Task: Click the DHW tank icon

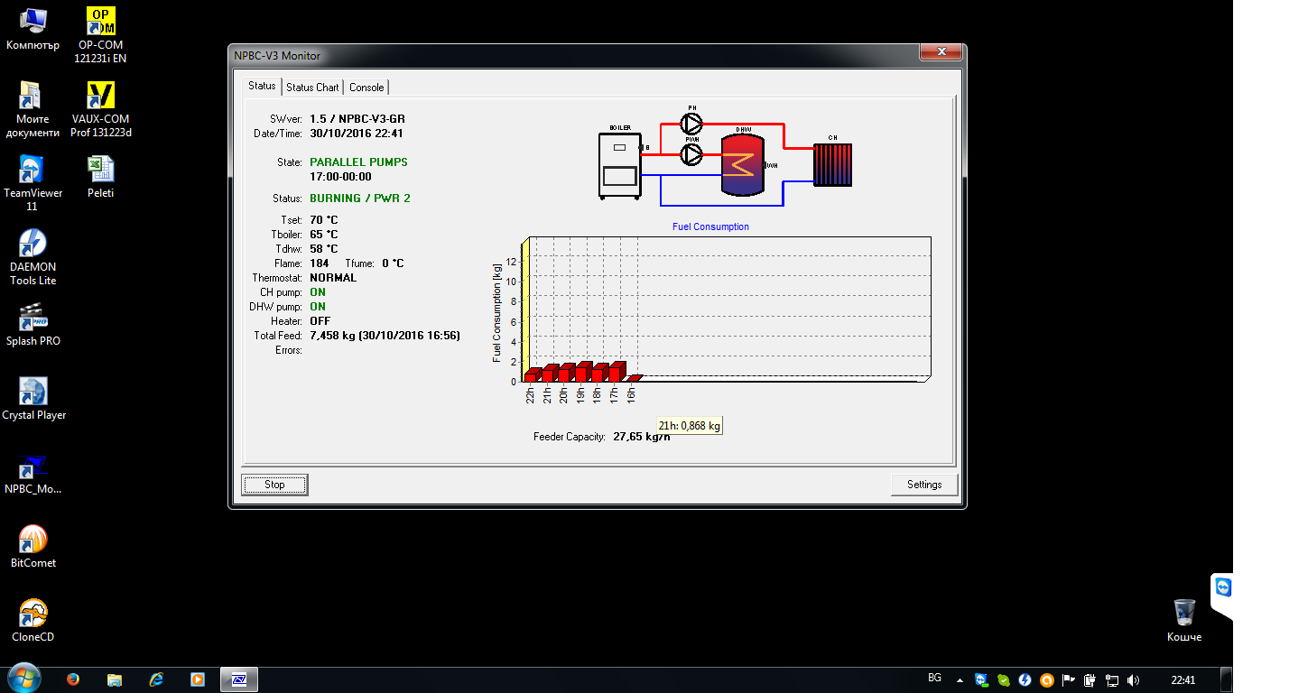Action: (x=742, y=164)
